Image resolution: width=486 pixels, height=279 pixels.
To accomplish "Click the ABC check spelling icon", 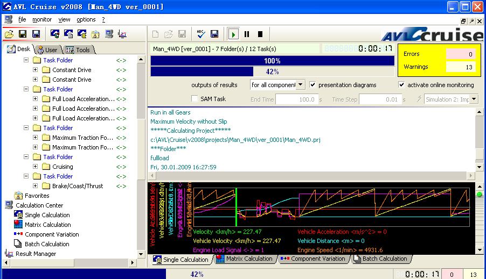I will pyautogui.click(x=201, y=34).
